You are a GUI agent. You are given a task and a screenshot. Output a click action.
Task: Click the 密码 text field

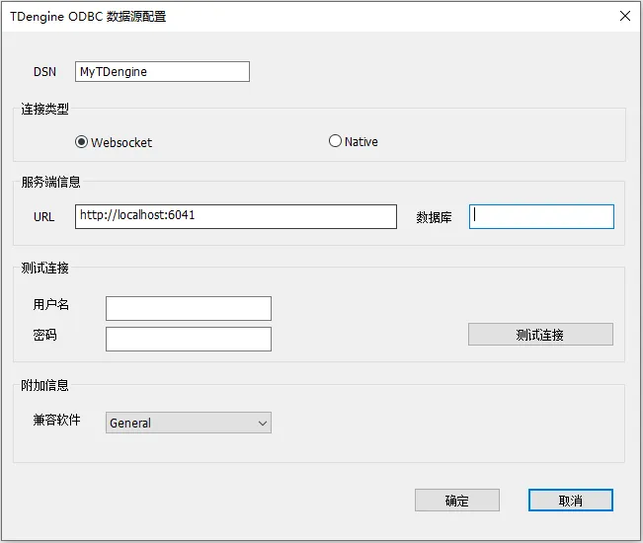188,339
